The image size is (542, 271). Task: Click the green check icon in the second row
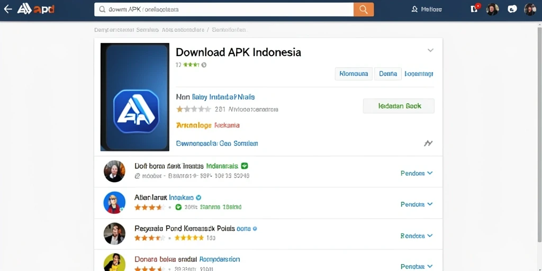coord(178,207)
